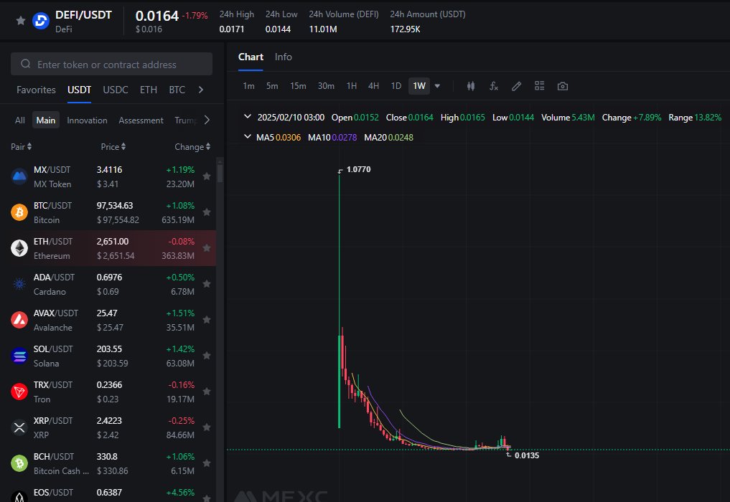This screenshot has width=730, height=502.
Task: Sort list by Change column
Action: pyautogui.click(x=192, y=146)
